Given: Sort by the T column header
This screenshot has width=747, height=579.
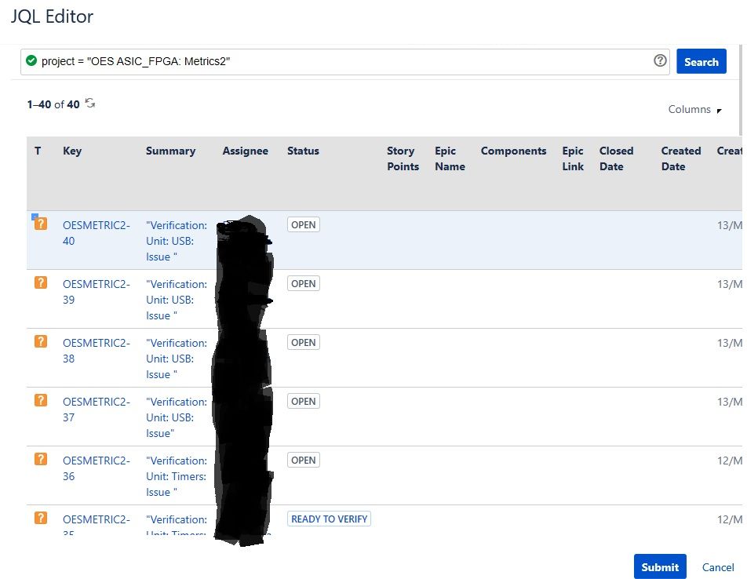Looking at the screenshot, I should (x=38, y=151).
